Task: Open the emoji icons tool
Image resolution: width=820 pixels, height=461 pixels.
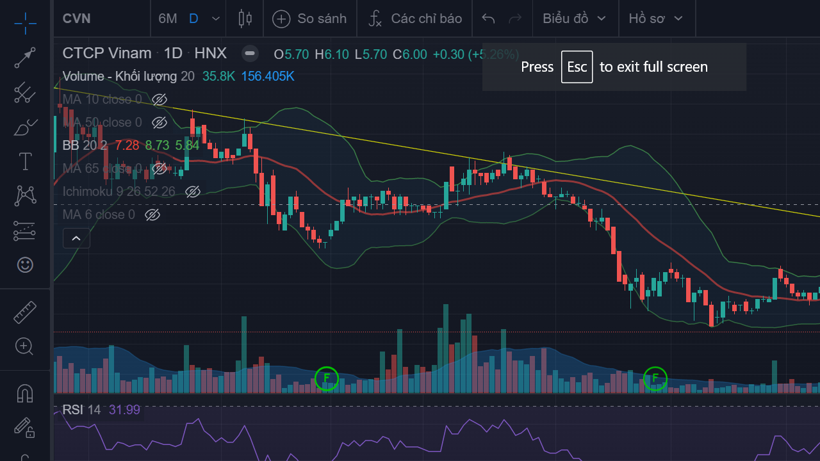Action: click(25, 264)
